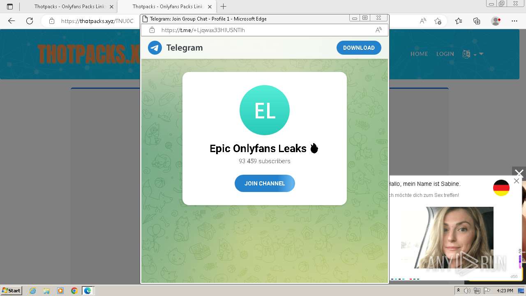Click Read aloud icon in main Edge toolbar
The image size is (526, 296).
point(422,21)
